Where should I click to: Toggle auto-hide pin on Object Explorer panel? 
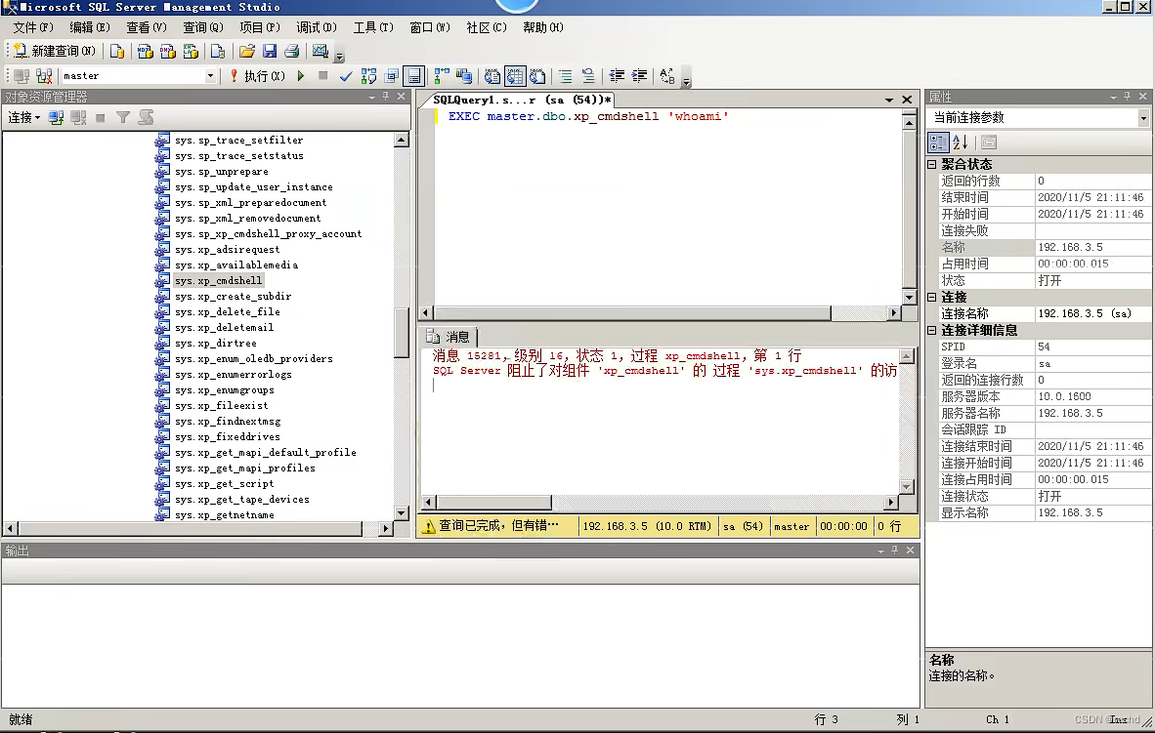click(385, 97)
